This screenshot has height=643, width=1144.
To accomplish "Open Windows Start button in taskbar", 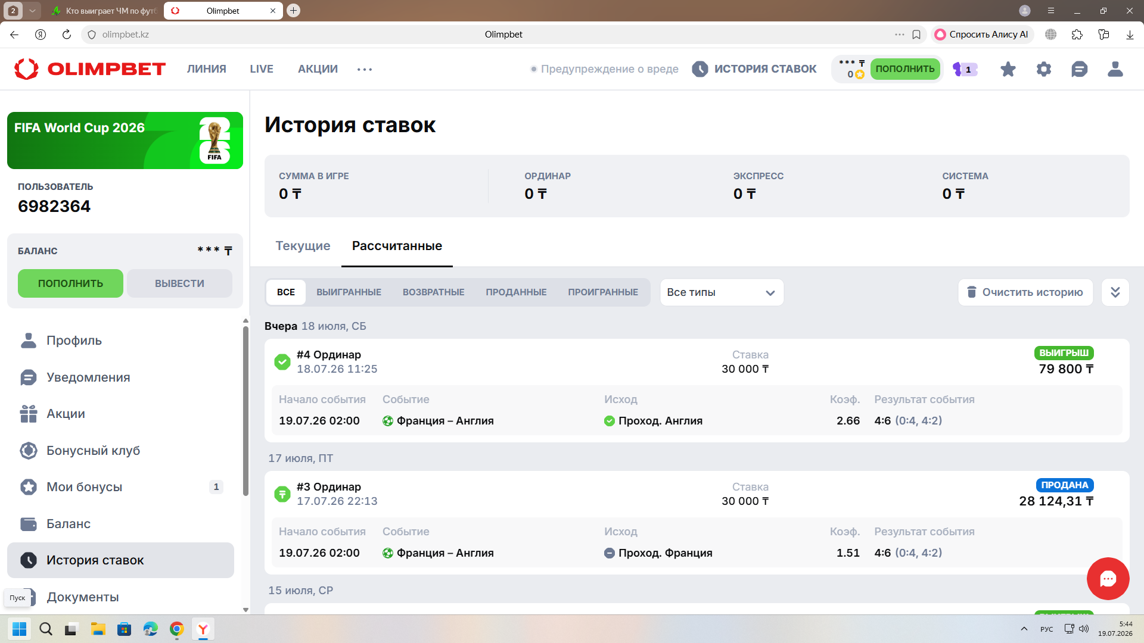I will point(20,629).
